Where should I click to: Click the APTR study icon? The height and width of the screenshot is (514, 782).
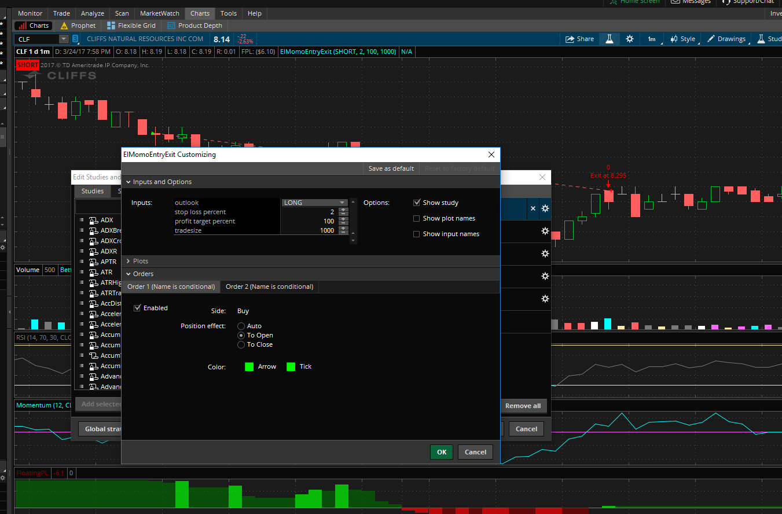click(x=93, y=262)
